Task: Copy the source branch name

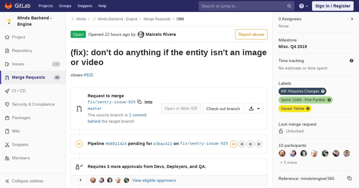Action: coord(139,102)
